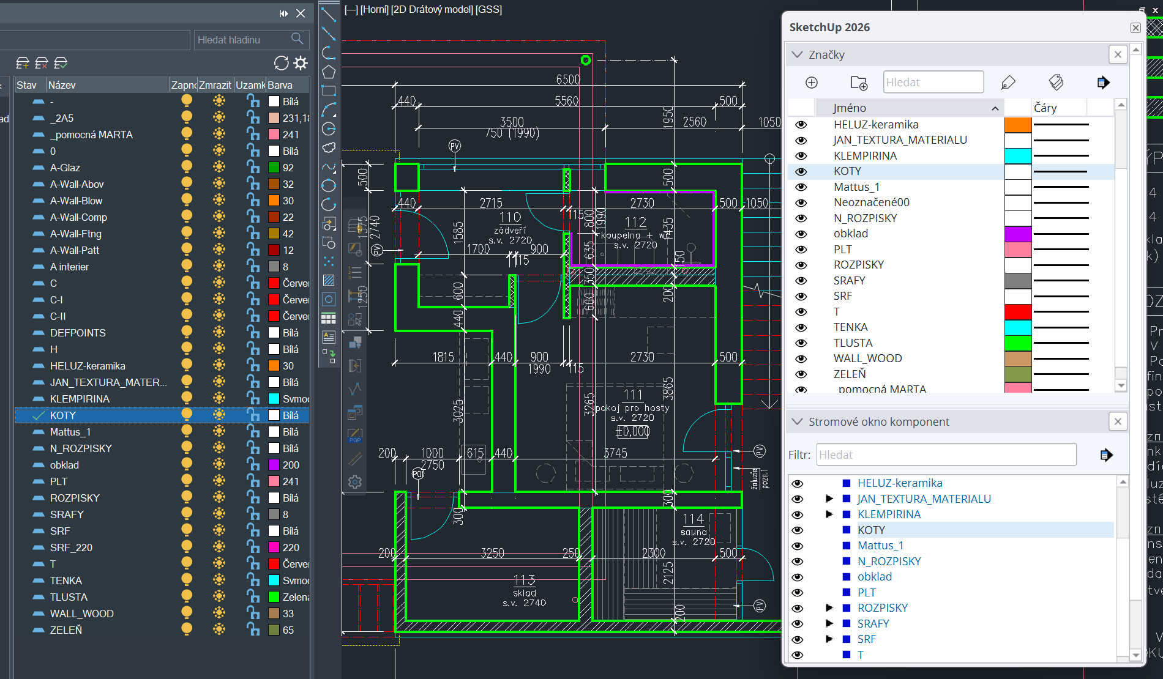
Task: Click Add tag folder icon
Action: point(859,83)
